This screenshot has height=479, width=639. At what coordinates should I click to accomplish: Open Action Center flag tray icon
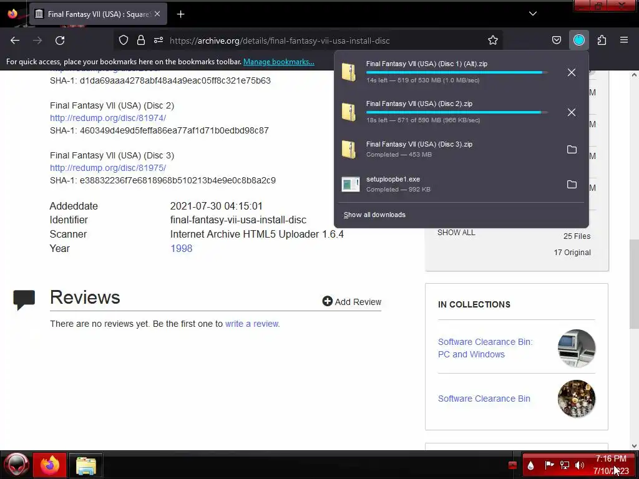coord(549,465)
